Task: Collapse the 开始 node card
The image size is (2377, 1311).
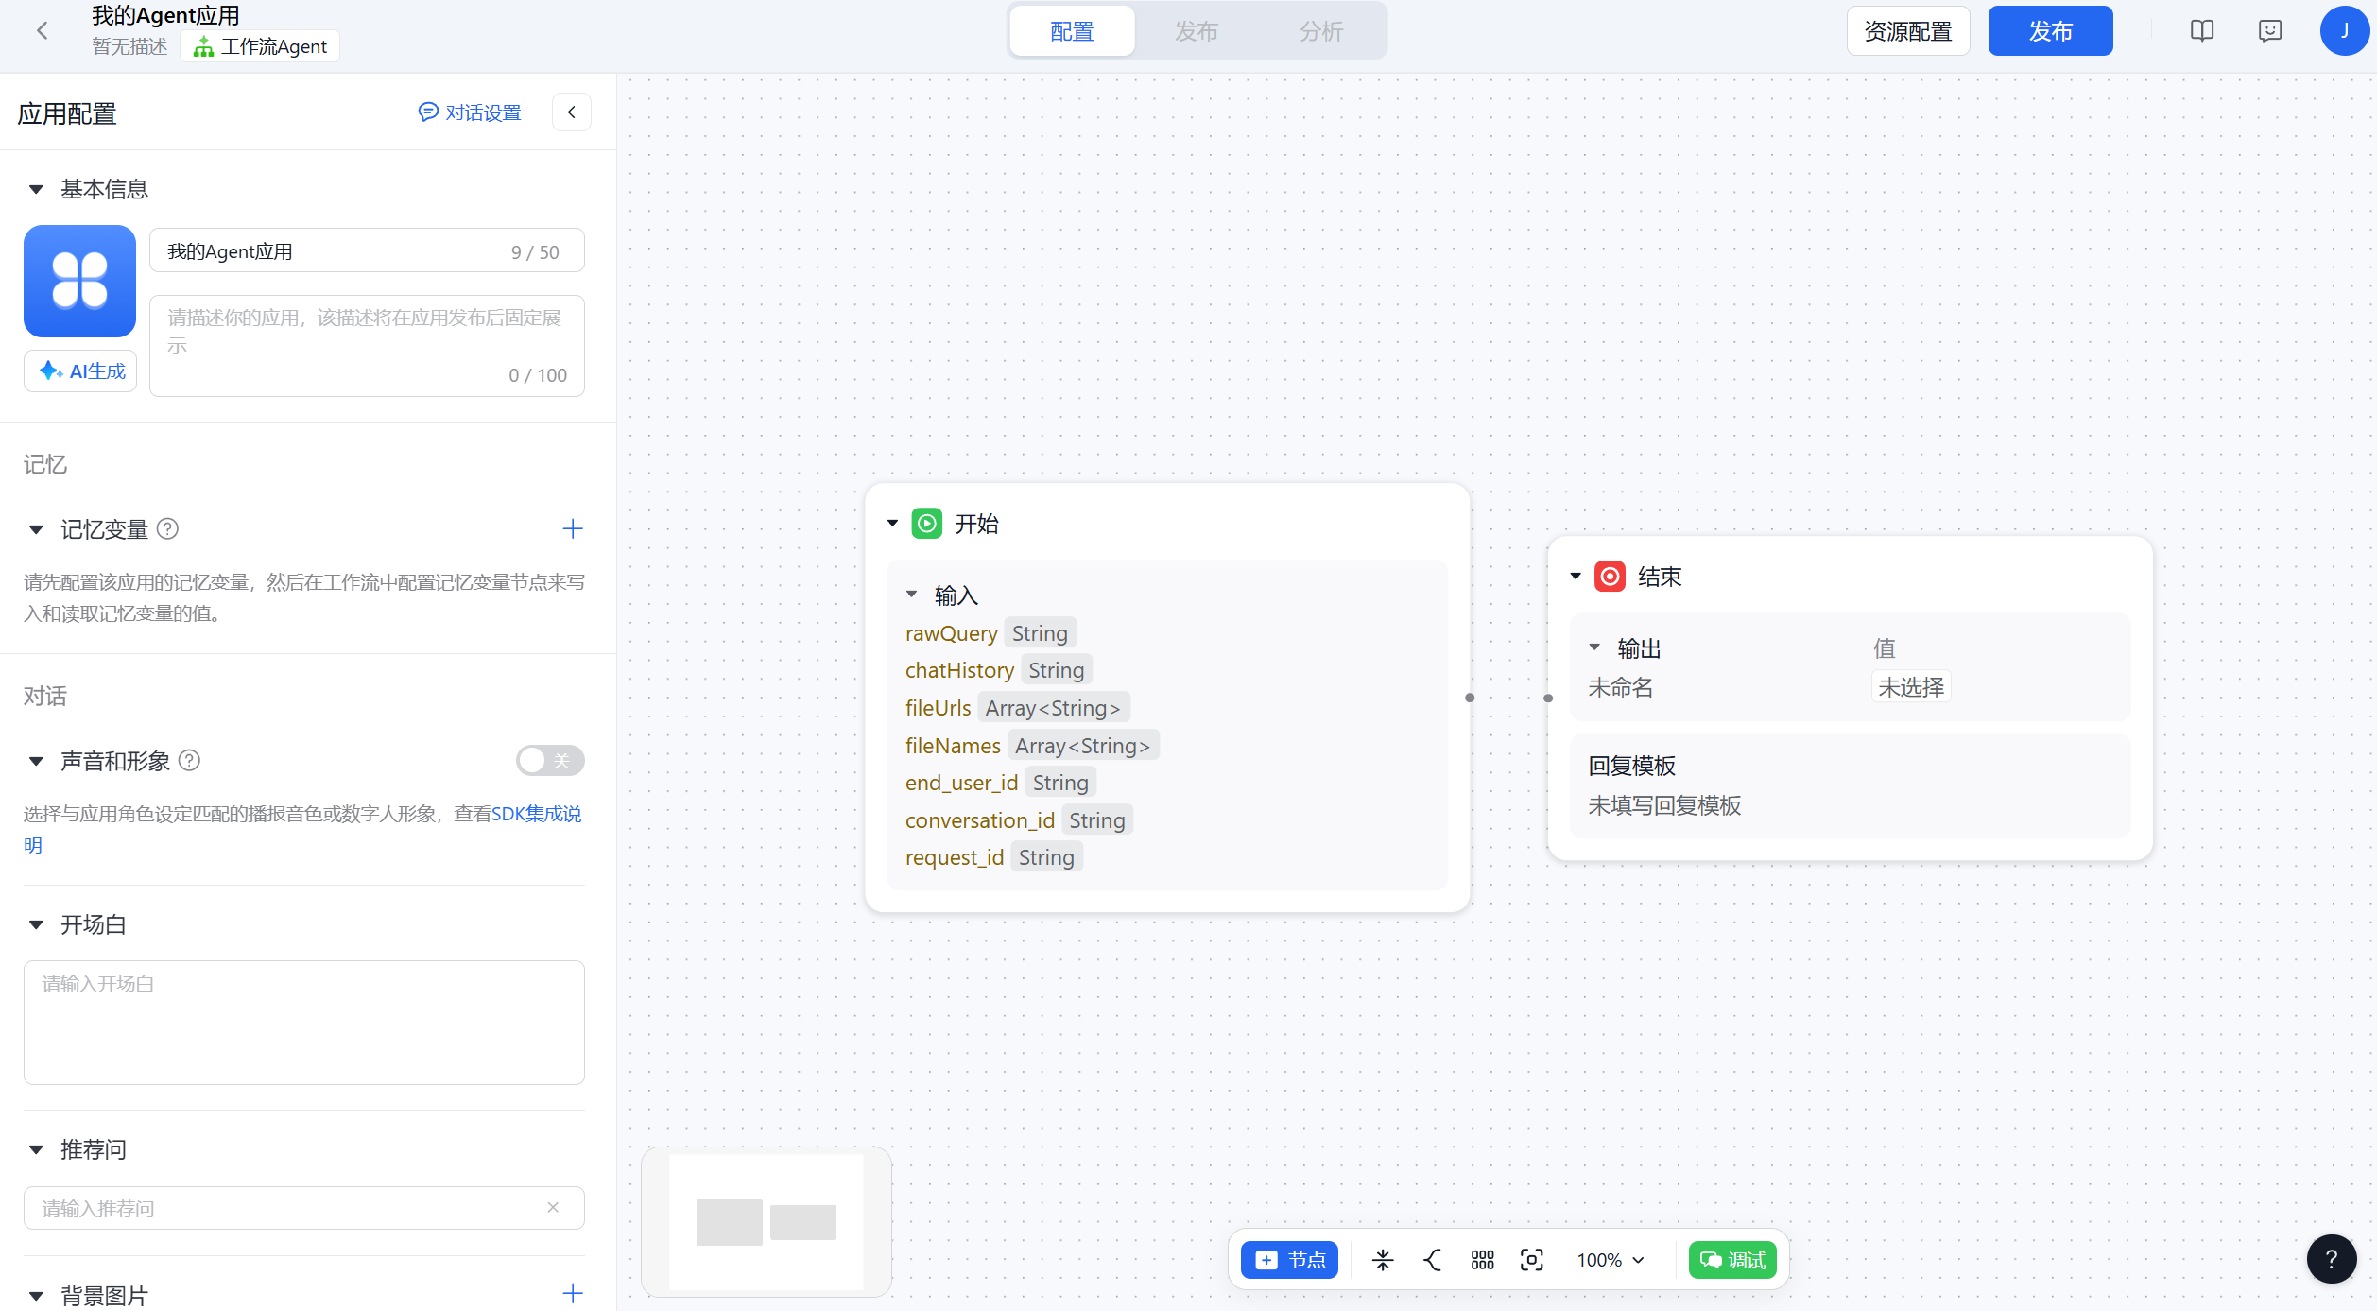Action: [892, 524]
